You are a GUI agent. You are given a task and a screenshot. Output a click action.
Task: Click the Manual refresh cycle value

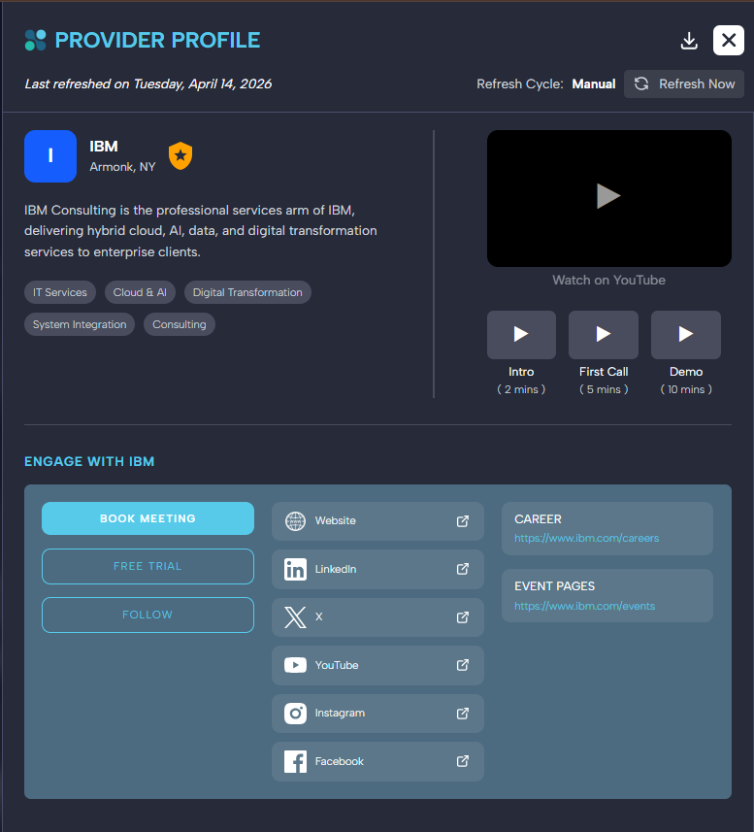point(593,83)
